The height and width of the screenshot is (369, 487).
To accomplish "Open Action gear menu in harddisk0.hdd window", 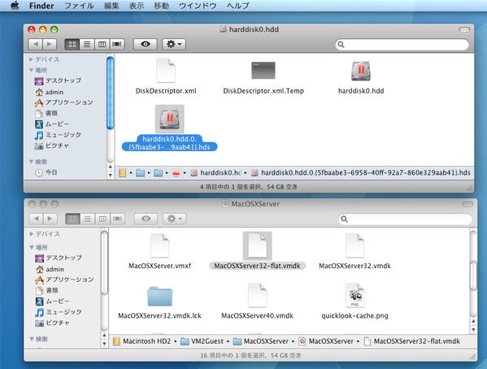I will click(x=174, y=44).
